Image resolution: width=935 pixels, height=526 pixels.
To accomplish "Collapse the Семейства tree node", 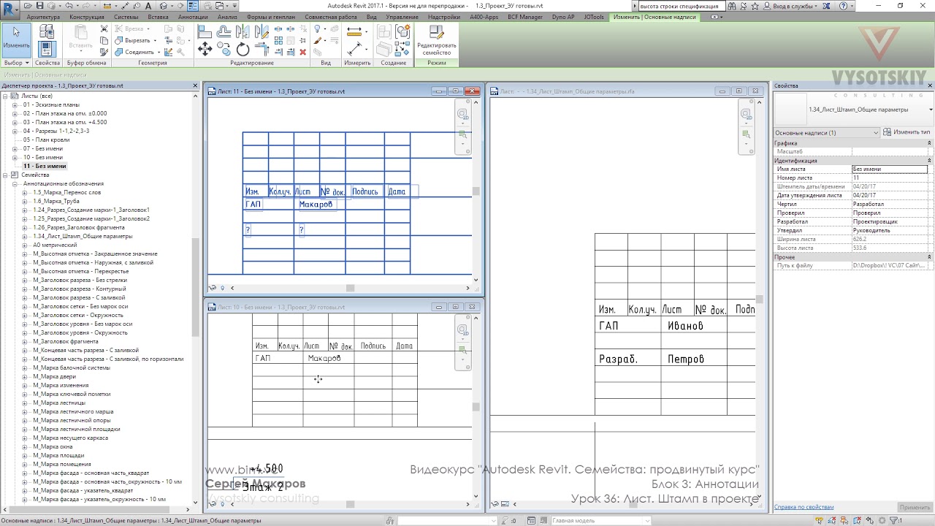I will click(x=6, y=175).
